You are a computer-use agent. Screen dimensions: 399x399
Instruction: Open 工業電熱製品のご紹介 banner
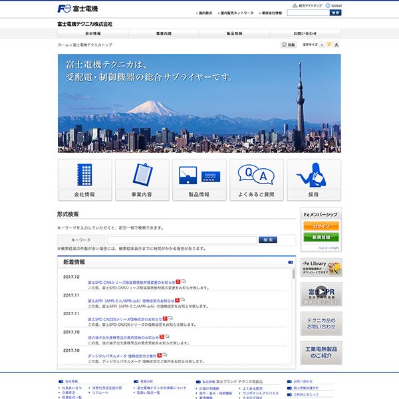tap(321, 353)
